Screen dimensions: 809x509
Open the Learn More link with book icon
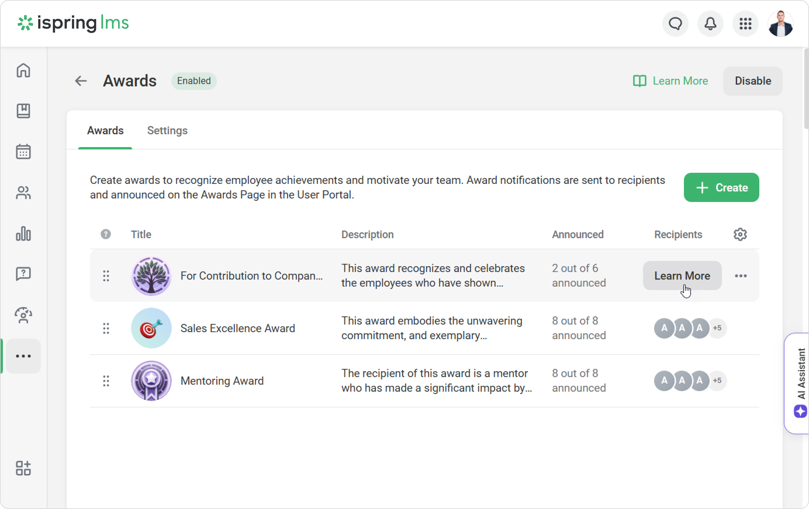tap(670, 81)
